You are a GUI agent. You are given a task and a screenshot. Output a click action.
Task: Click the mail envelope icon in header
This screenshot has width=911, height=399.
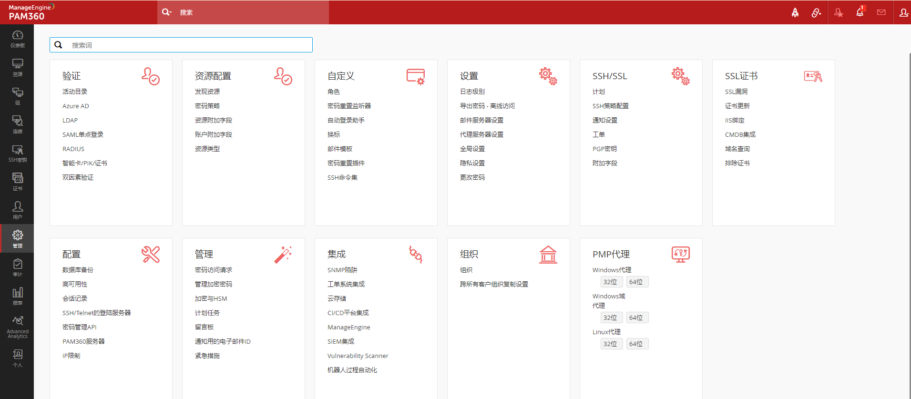click(x=881, y=12)
